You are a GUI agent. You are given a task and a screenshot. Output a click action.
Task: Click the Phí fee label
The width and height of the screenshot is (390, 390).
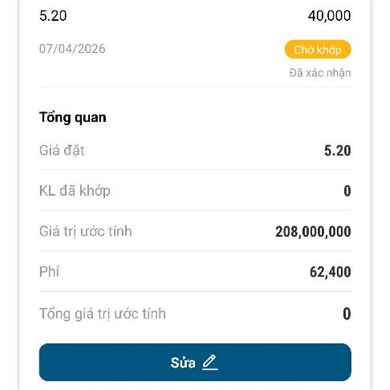[49, 272]
